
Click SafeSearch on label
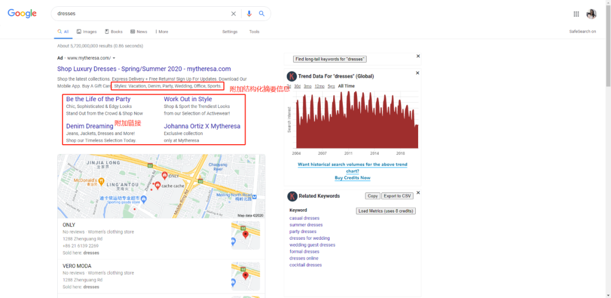[583, 32]
